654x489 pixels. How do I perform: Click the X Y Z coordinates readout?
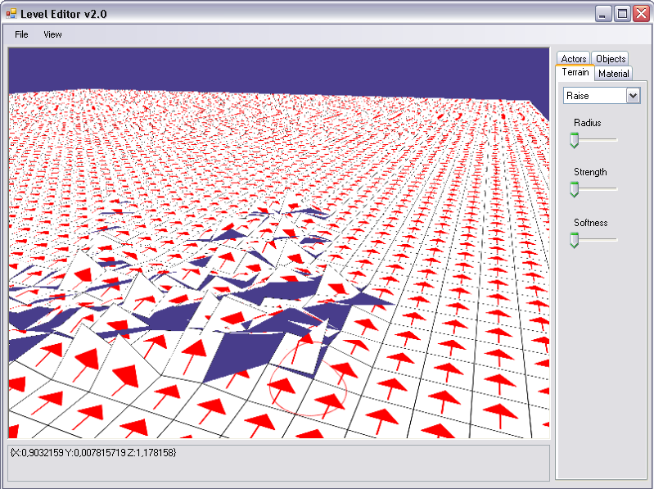(x=93, y=452)
